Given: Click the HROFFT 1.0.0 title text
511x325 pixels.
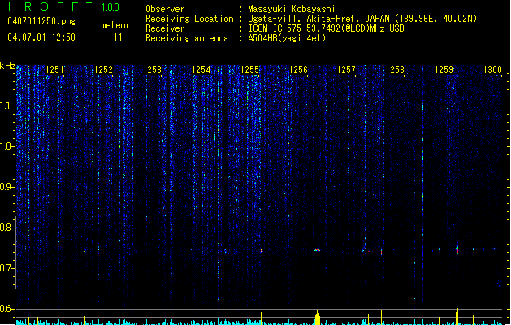Looking at the screenshot, I should (63, 6).
